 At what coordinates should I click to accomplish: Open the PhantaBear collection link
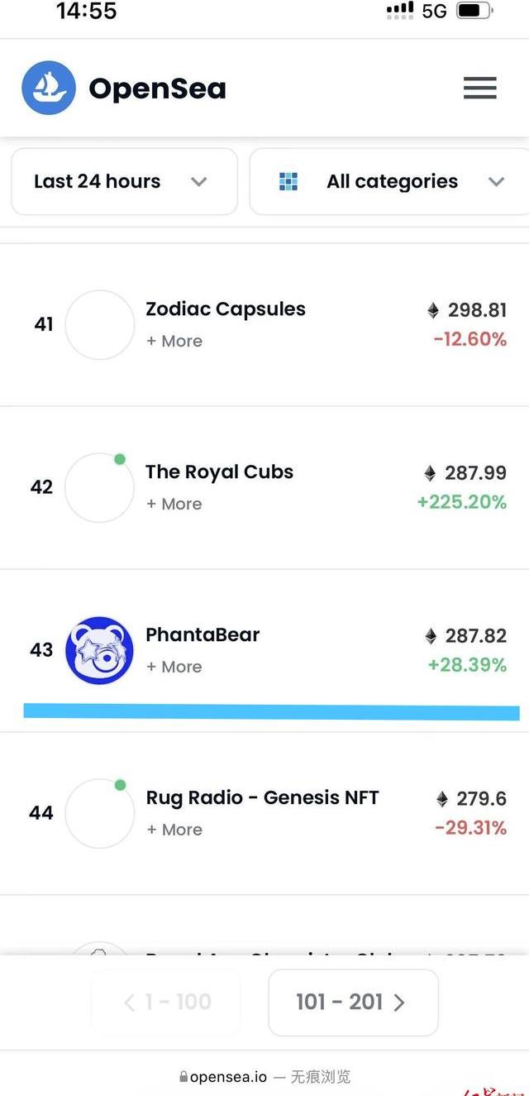pos(203,635)
